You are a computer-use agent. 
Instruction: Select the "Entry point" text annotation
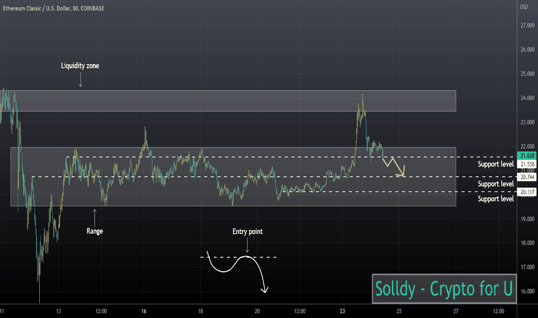click(248, 232)
